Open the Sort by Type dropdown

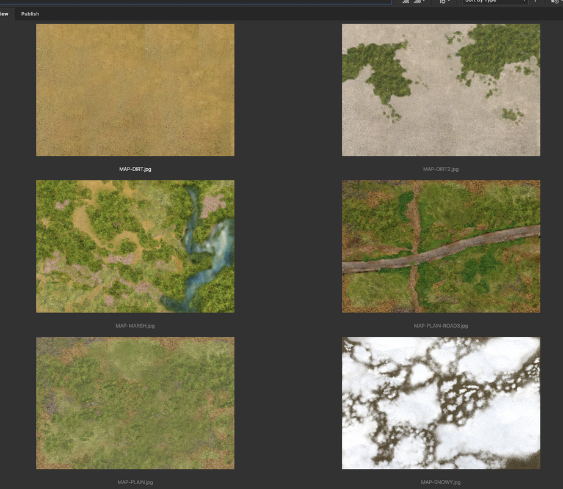click(495, 1)
